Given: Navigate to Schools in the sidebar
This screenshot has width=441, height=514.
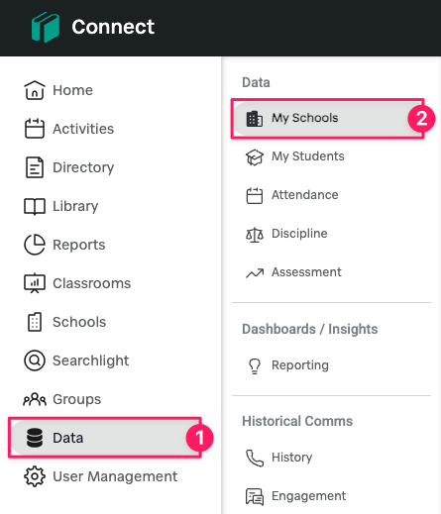Looking at the screenshot, I should [x=79, y=322].
